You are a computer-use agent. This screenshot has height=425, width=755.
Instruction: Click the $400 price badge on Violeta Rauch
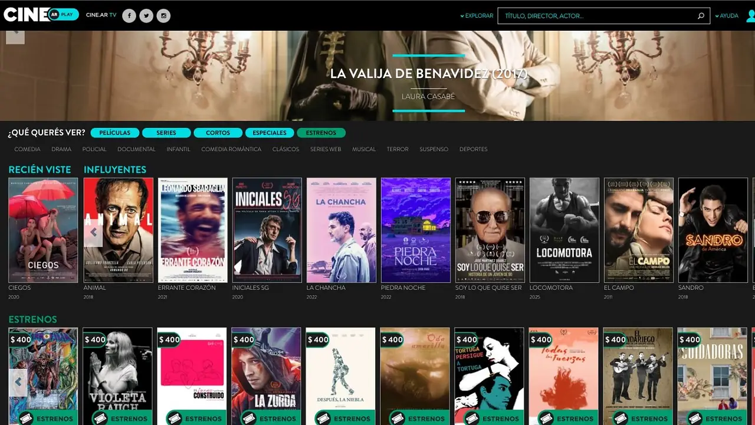95,339
